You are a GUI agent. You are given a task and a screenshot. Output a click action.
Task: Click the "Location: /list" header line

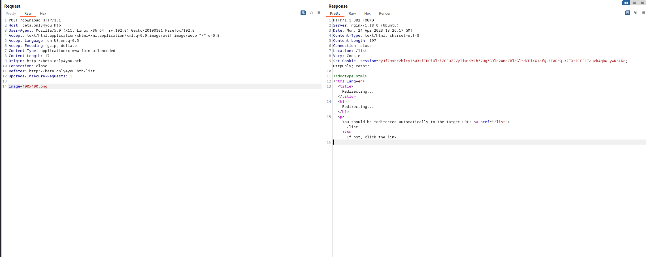350,51
